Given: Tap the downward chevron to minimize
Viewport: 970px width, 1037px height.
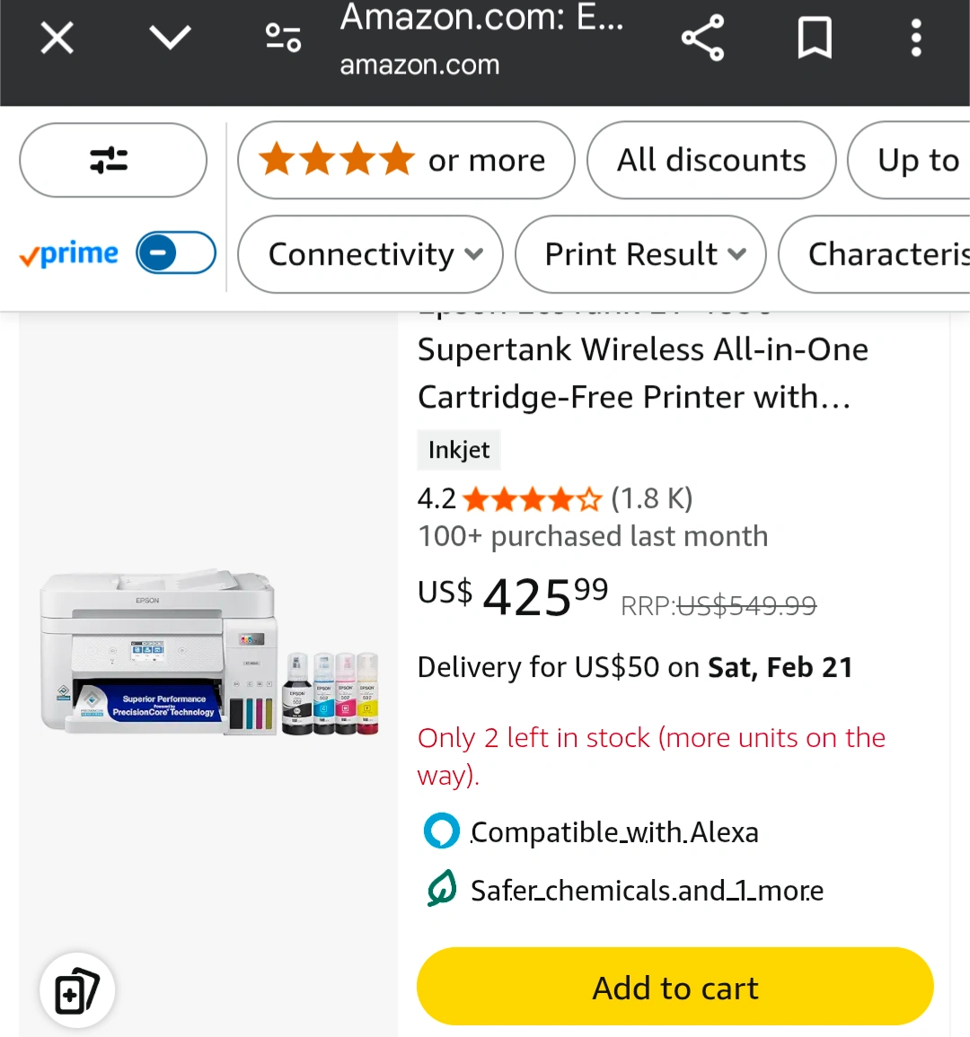Looking at the screenshot, I should click(170, 38).
